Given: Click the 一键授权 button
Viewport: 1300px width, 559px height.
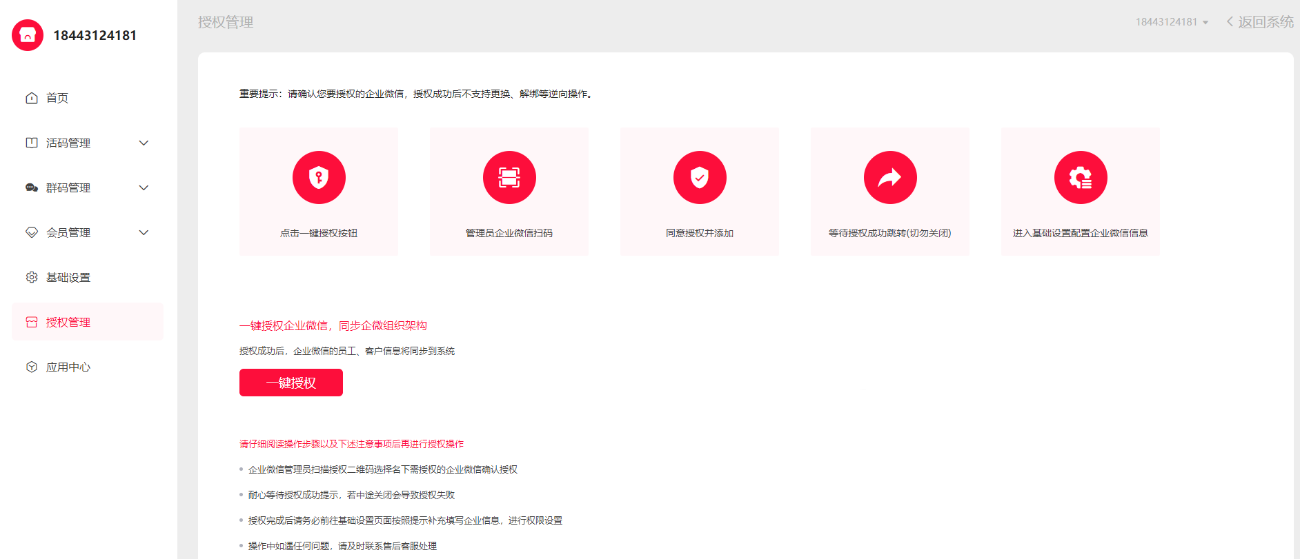Looking at the screenshot, I should click(x=291, y=383).
